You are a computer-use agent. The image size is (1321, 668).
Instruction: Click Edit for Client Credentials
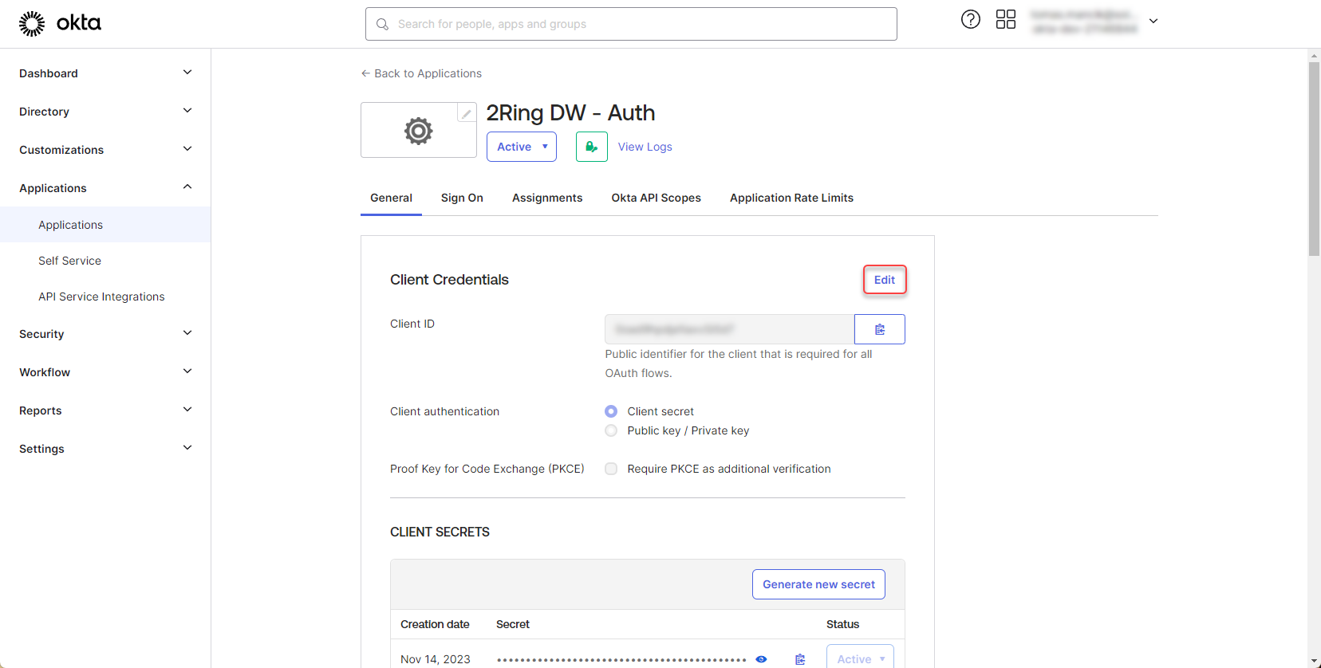[x=884, y=280]
